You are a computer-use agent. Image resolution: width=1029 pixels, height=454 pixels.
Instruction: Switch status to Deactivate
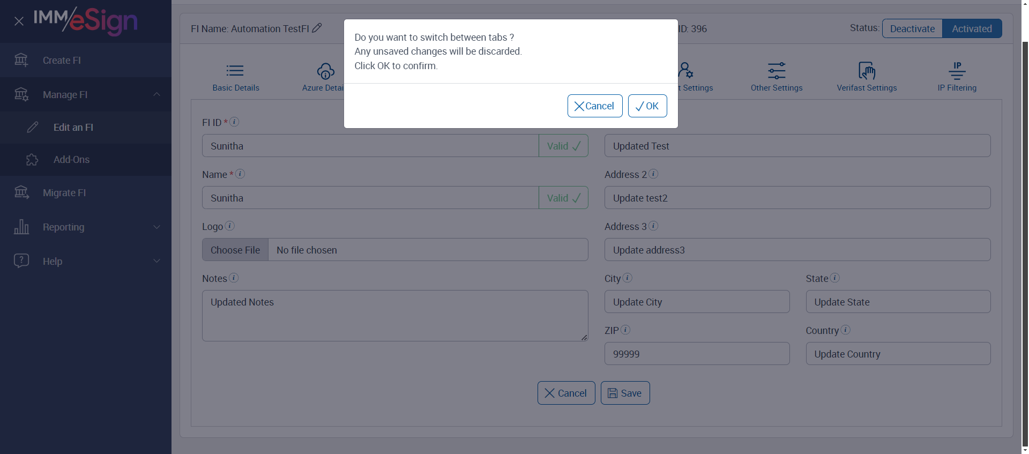pos(912,28)
